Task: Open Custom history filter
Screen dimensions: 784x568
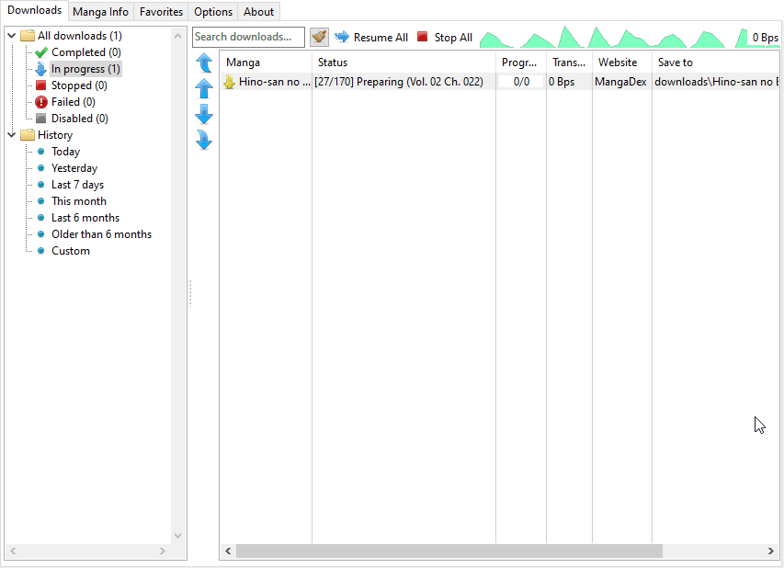Action: [x=71, y=251]
